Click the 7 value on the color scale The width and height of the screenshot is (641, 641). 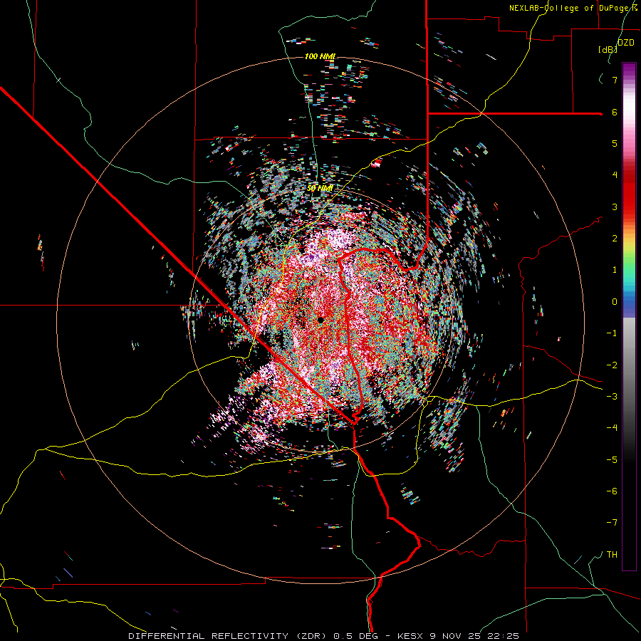[x=615, y=80]
